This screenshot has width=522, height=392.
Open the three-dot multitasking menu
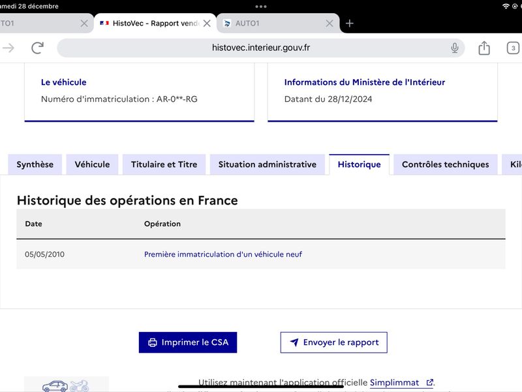click(260, 7)
